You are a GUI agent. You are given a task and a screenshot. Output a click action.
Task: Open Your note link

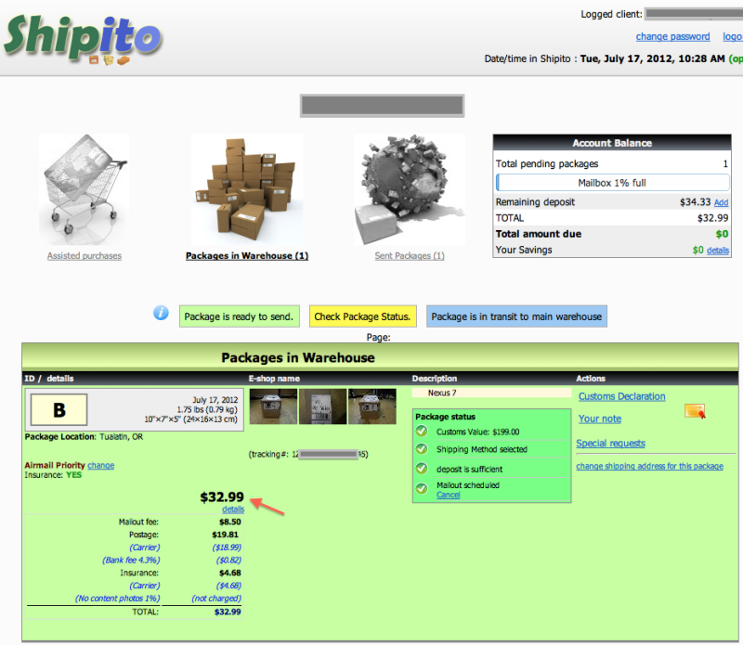600,419
